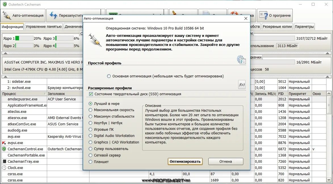The width and height of the screenshot is (333, 184).
Task: Click the CachemanControl.exe green shield icon
Action: 4,149
